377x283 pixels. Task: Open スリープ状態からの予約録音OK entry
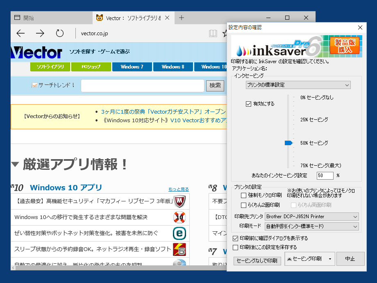pos(93,249)
